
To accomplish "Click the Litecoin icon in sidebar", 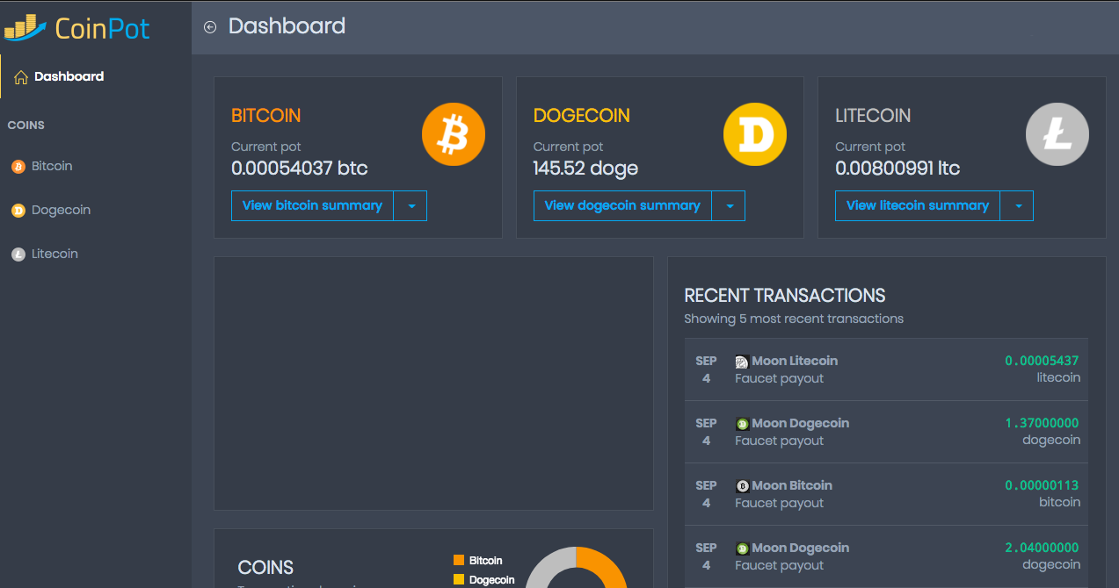I will pos(18,255).
